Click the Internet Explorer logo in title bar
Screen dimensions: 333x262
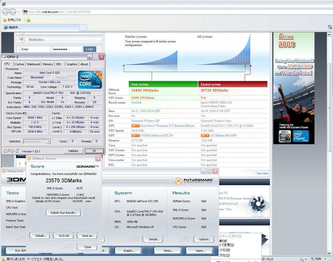coord(4,4)
